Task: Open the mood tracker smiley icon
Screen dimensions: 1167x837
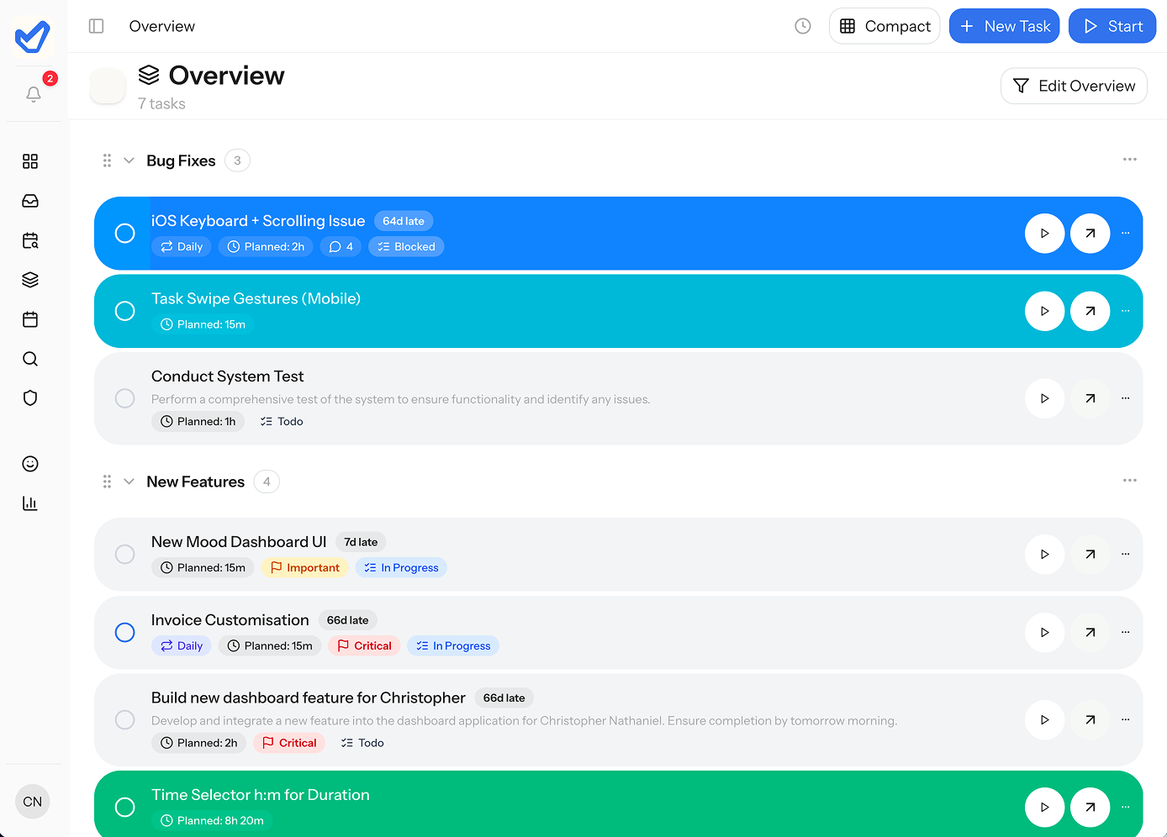Action: pyautogui.click(x=30, y=463)
